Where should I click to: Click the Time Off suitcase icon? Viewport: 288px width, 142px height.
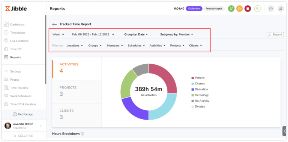tap(6, 49)
